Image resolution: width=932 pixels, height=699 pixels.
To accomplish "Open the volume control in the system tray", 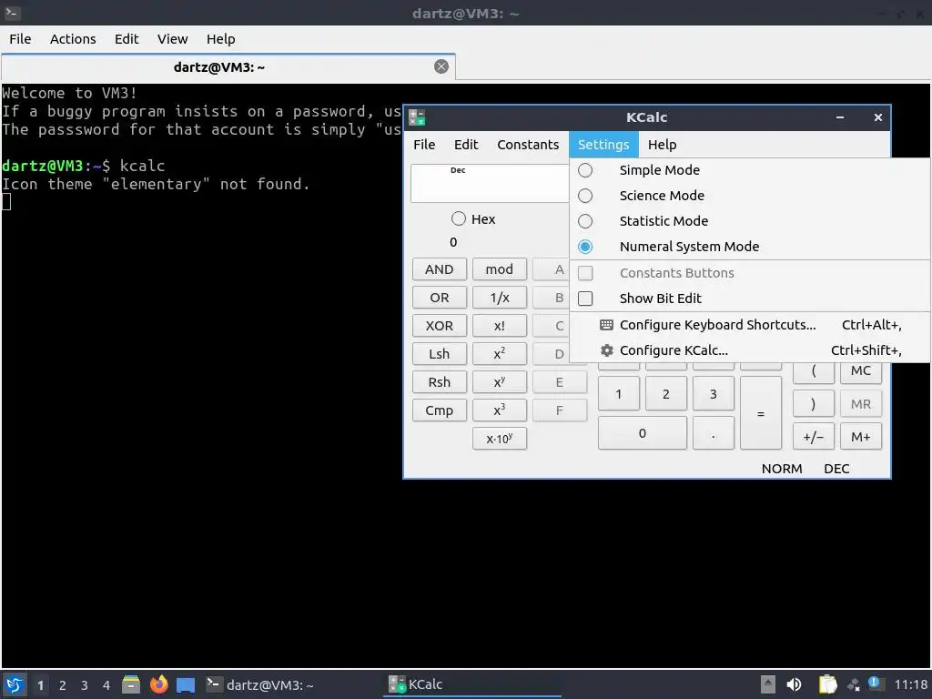I will [794, 684].
